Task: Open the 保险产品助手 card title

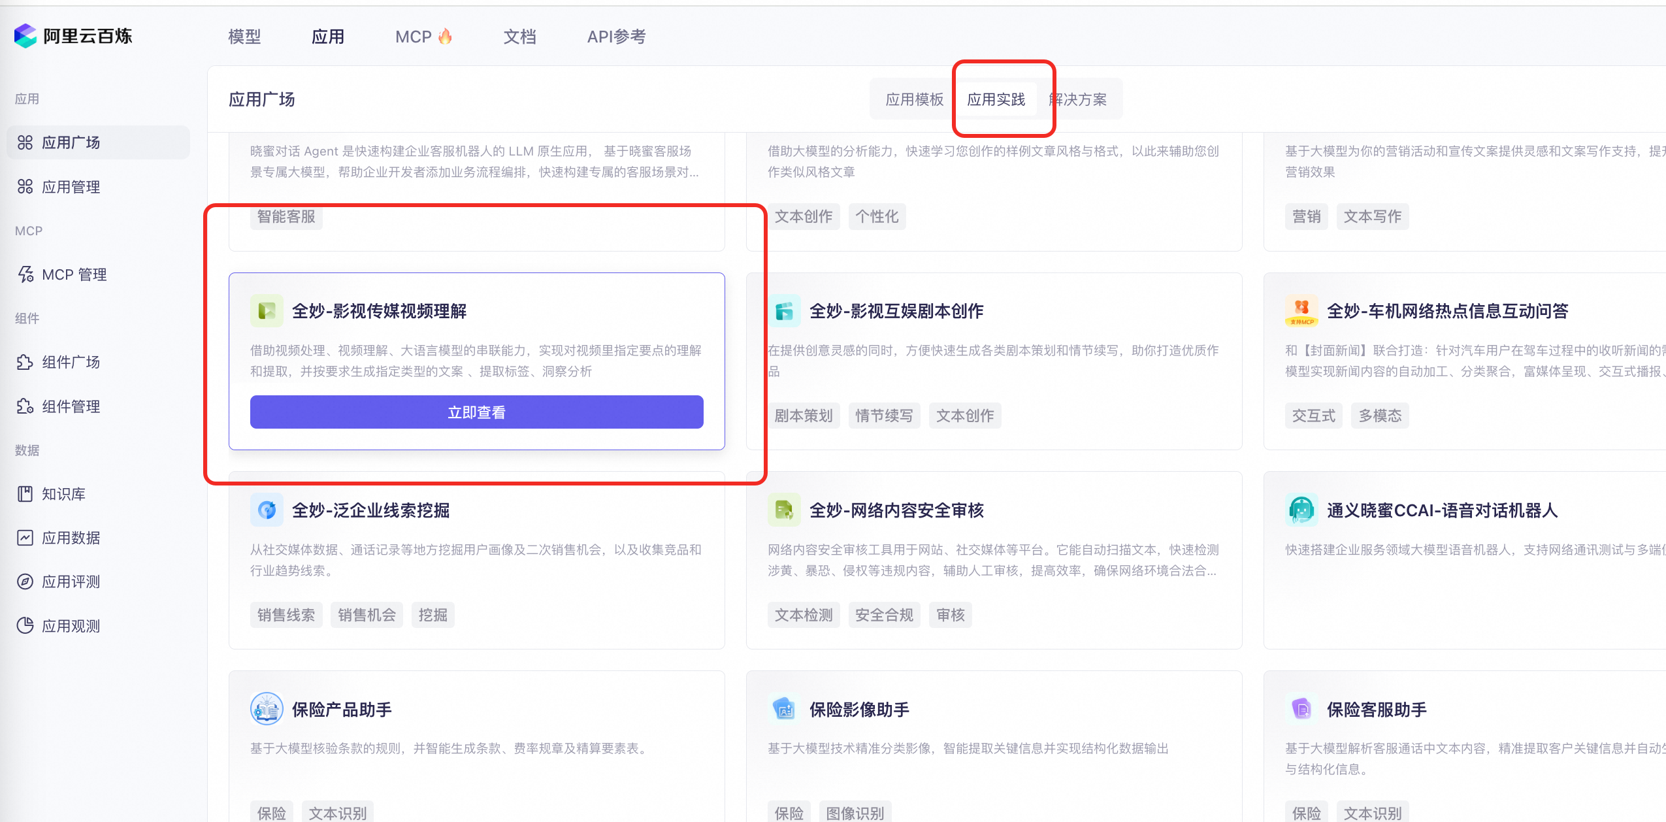Action: (x=342, y=710)
